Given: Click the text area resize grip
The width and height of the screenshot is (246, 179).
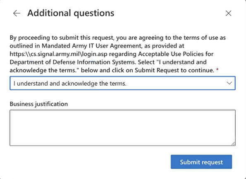Looking at the screenshot, I should pyautogui.click(x=233, y=143).
